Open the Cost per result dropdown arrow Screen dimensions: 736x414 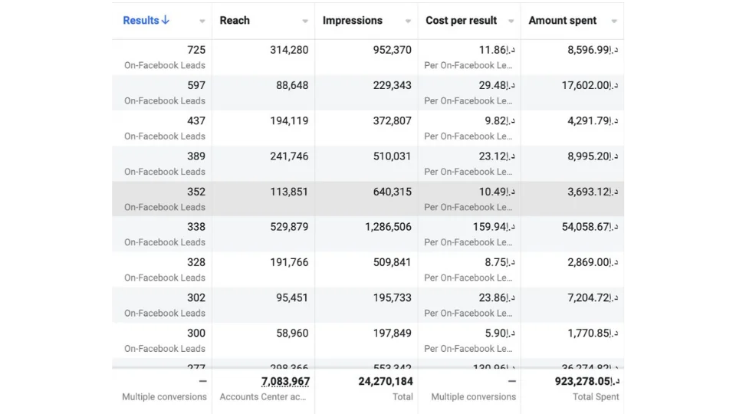[511, 21]
